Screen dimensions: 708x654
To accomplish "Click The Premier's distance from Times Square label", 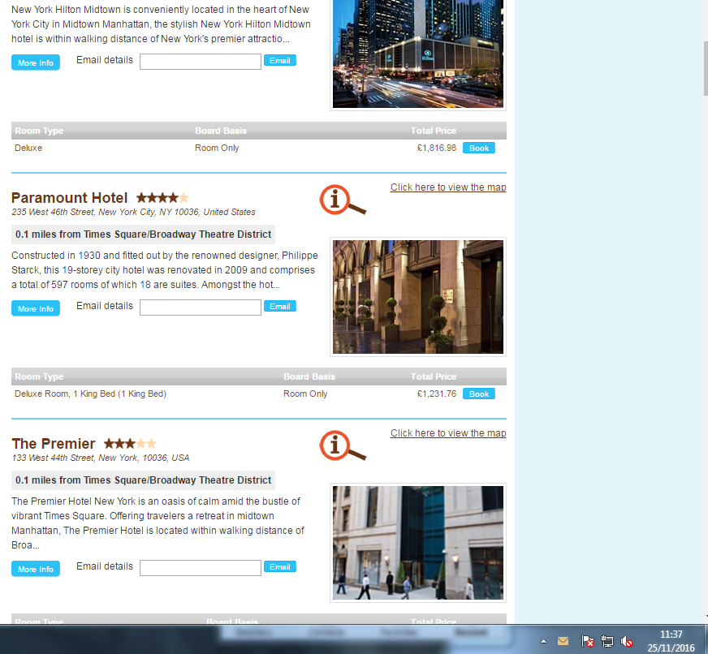I will (x=143, y=480).
